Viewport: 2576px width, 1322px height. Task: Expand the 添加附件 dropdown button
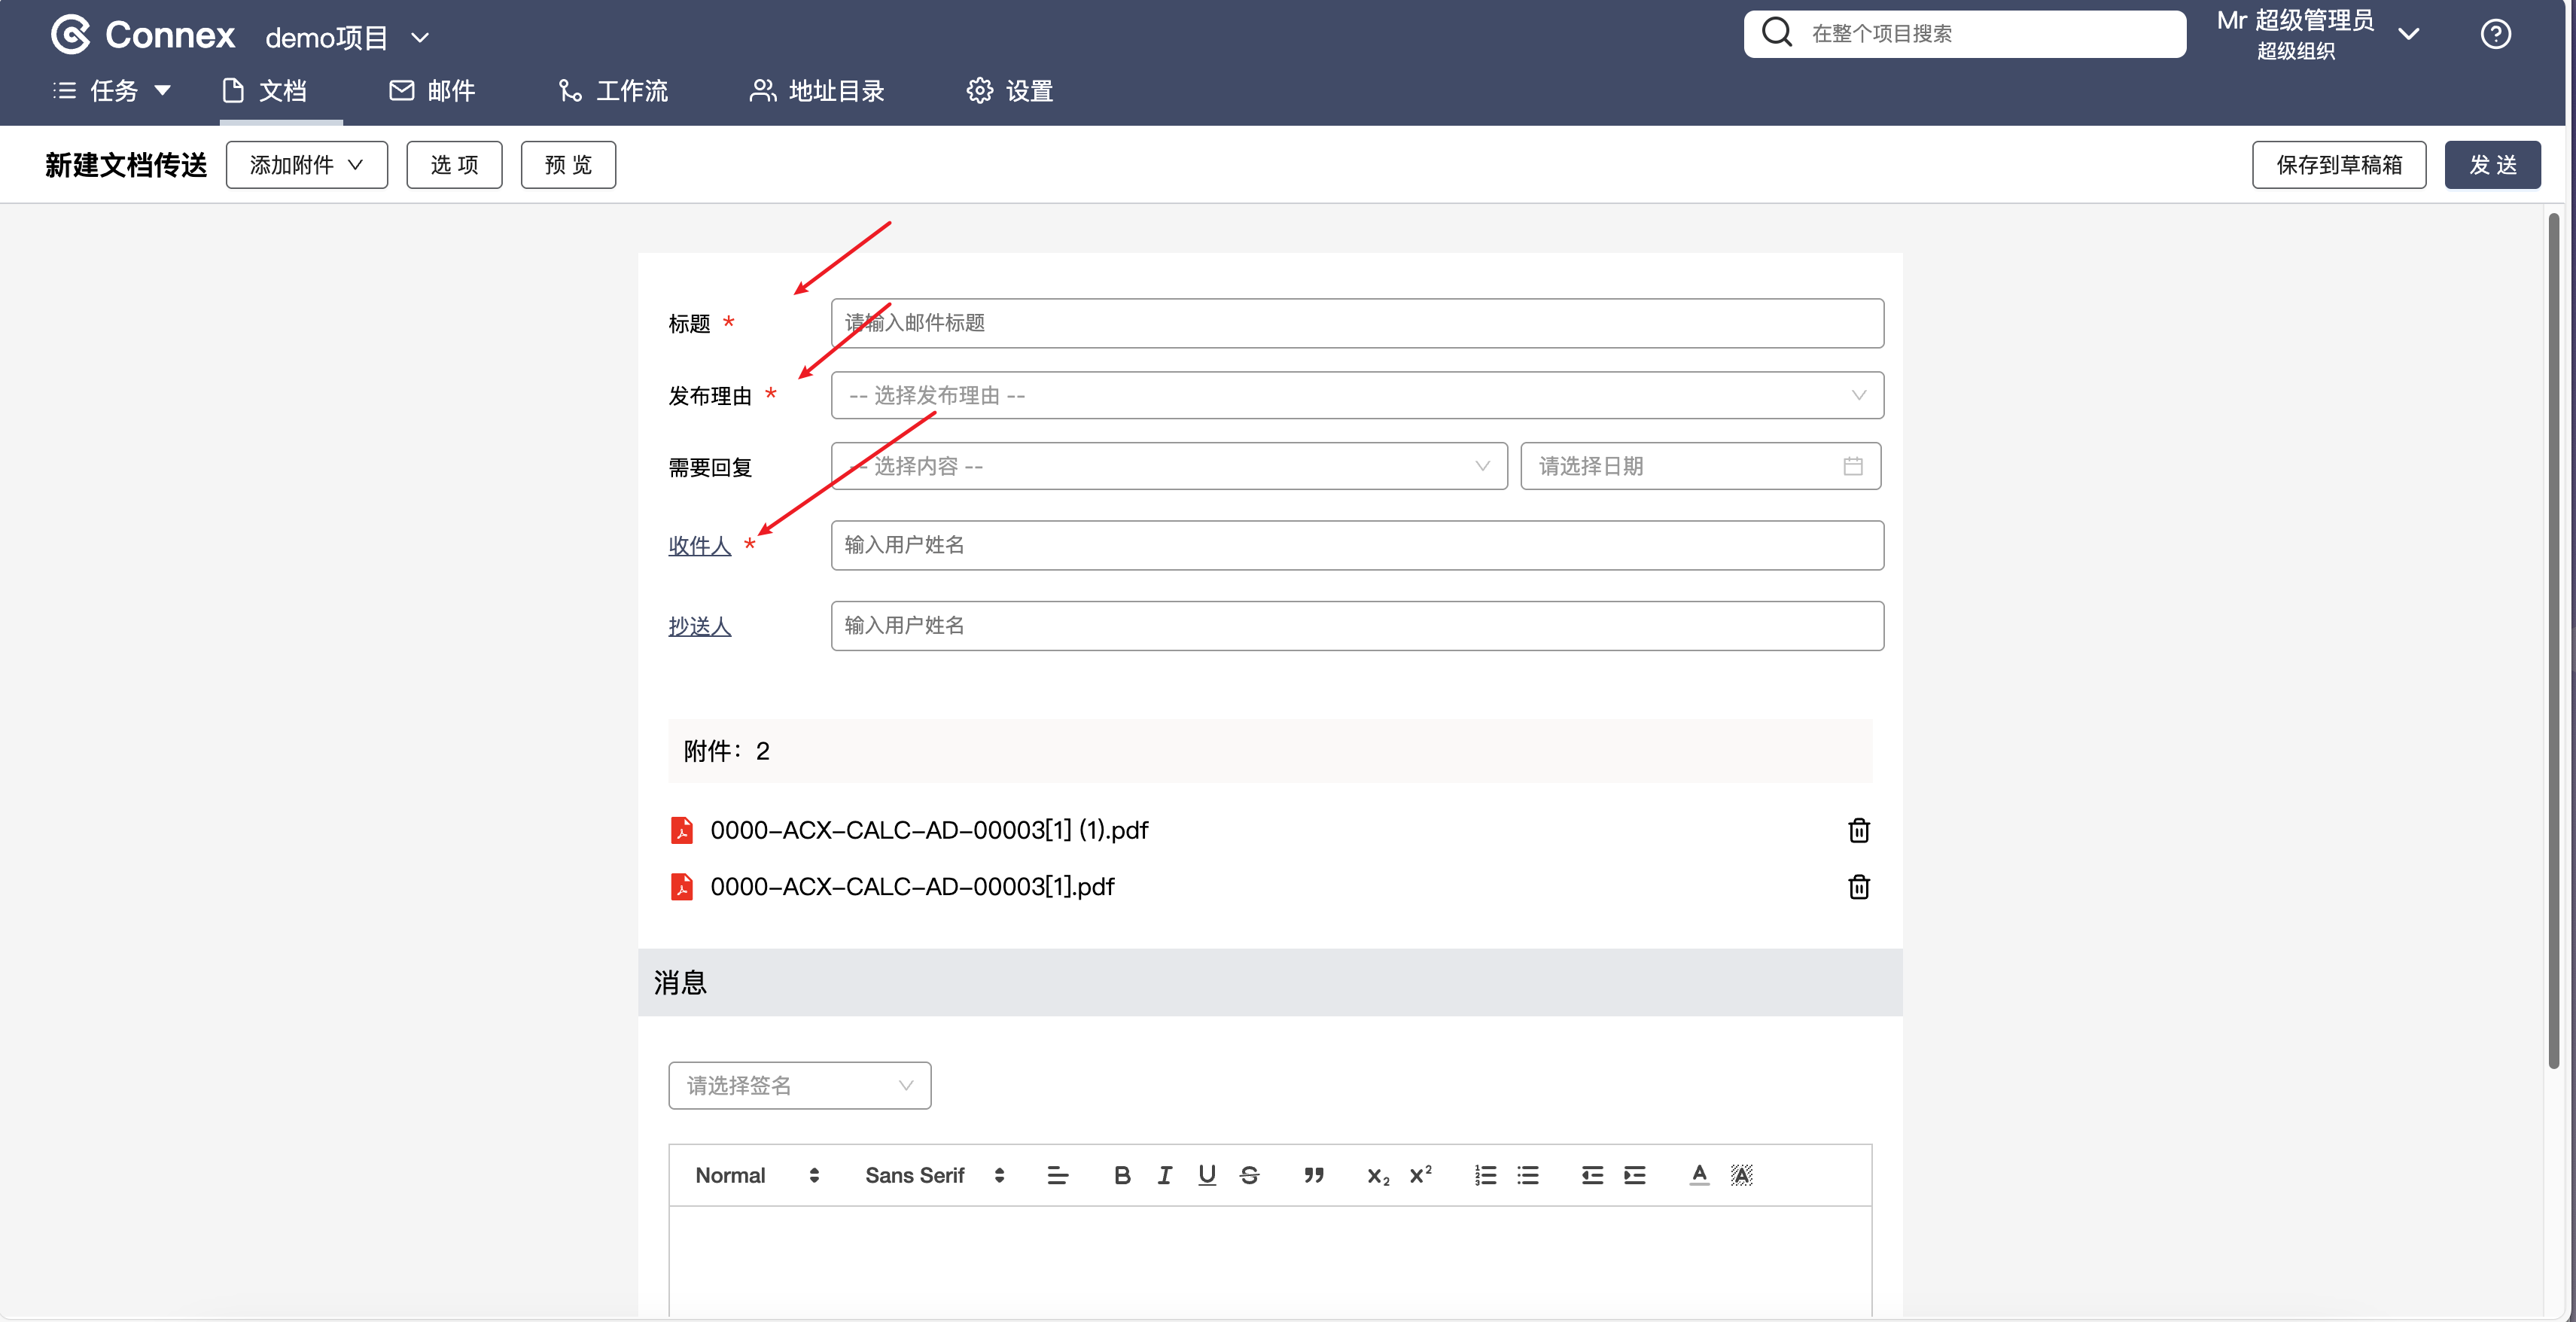(306, 165)
